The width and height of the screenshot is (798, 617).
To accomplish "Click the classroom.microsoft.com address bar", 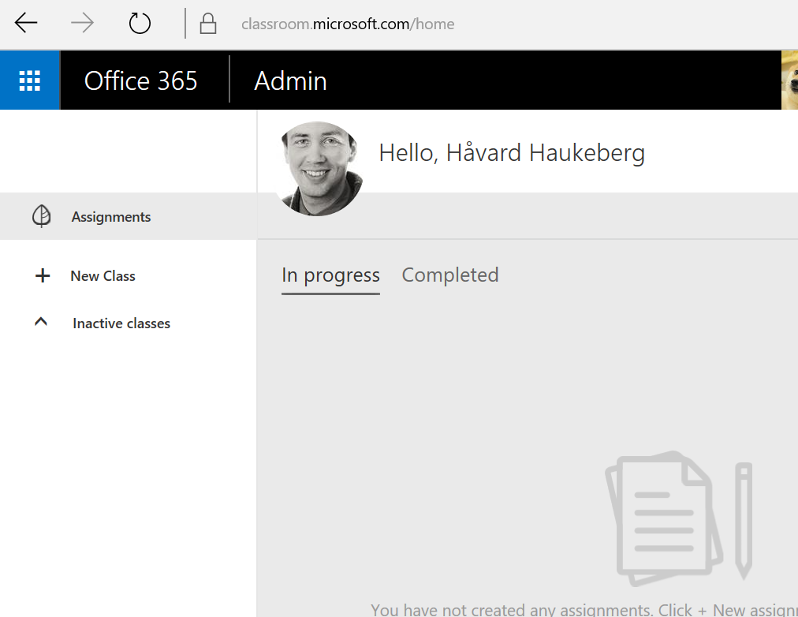I will click(348, 24).
